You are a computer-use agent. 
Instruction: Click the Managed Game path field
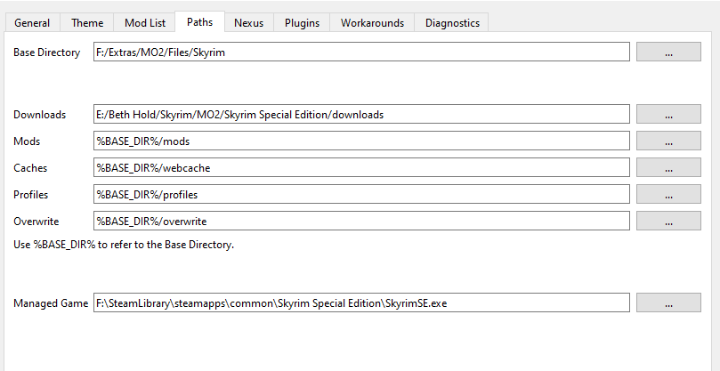coord(361,302)
